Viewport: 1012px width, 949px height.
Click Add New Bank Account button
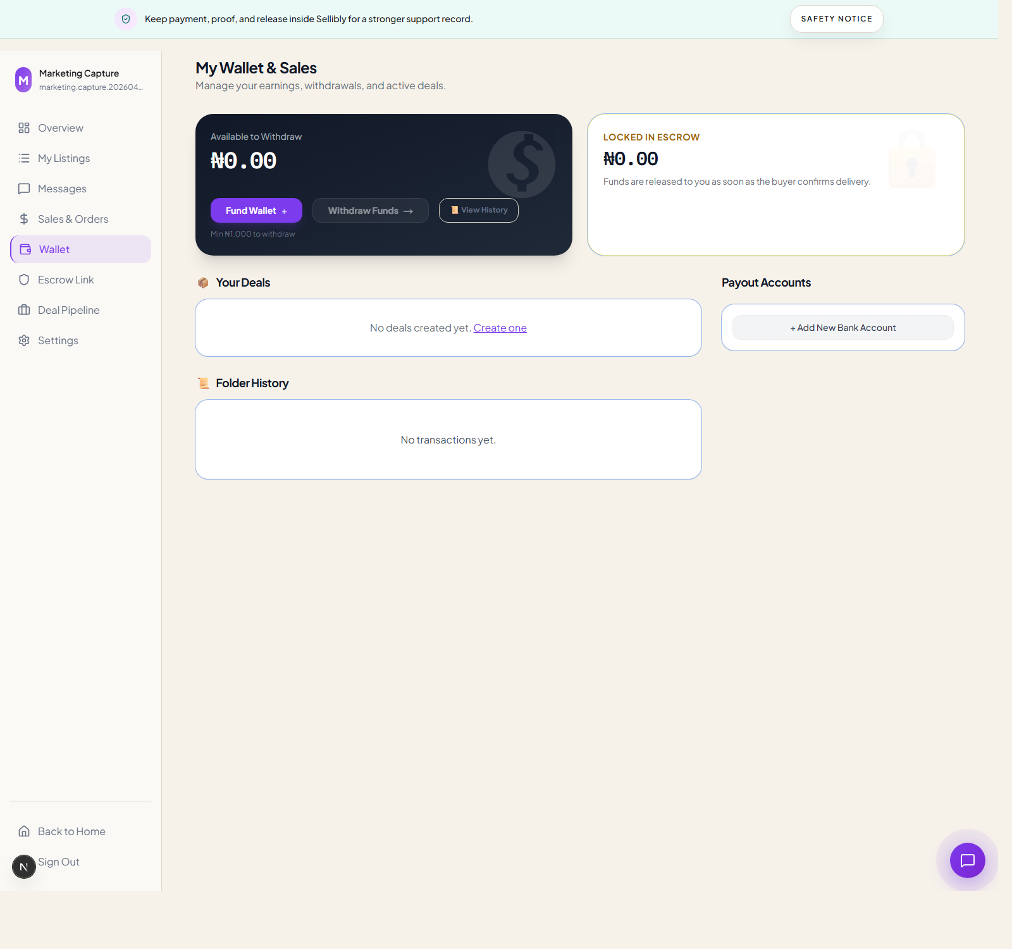click(x=843, y=328)
